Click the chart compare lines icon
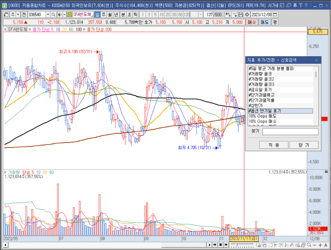331x250 pixels. (234, 15)
